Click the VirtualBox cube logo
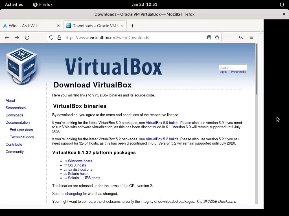The image size is (289, 216). click(x=21, y=66)
